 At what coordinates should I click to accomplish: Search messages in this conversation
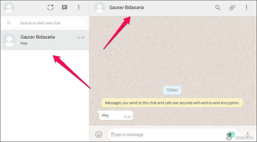(218, 8)
